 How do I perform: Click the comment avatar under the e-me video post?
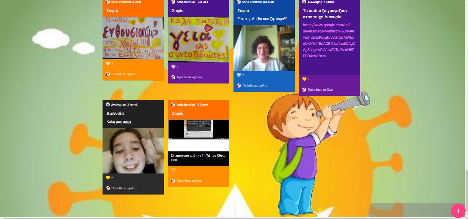point(173,181)
